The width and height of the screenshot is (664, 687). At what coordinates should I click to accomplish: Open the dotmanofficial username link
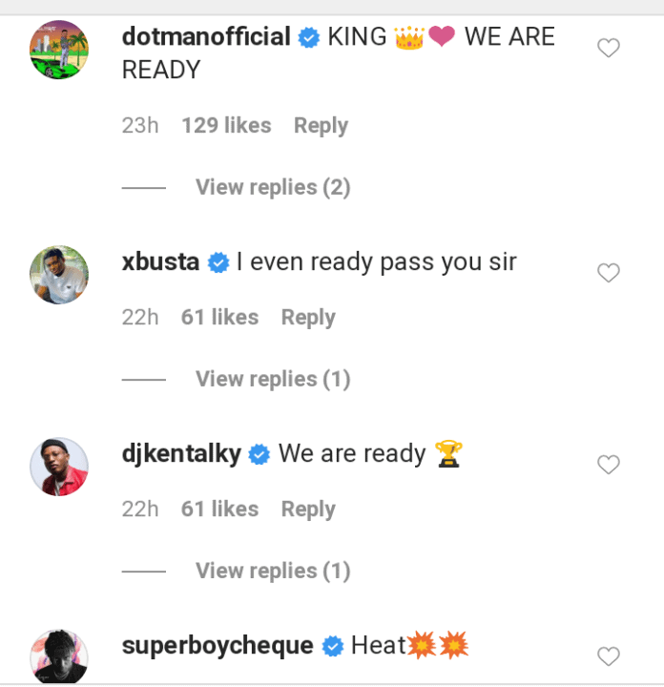(x=206, y=37)
